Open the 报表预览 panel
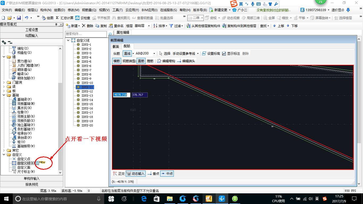Image resolution: width=363 pixels, height=204 pixels. click(x=32, y=184)
